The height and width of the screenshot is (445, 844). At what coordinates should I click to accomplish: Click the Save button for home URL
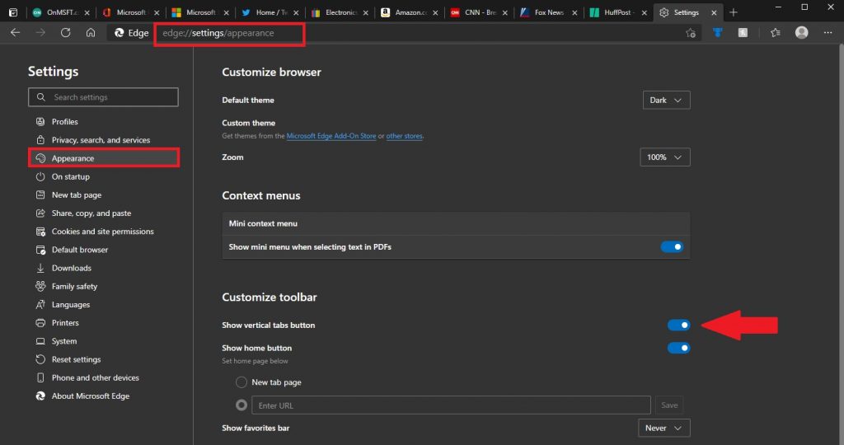click(x=669, y=405)
